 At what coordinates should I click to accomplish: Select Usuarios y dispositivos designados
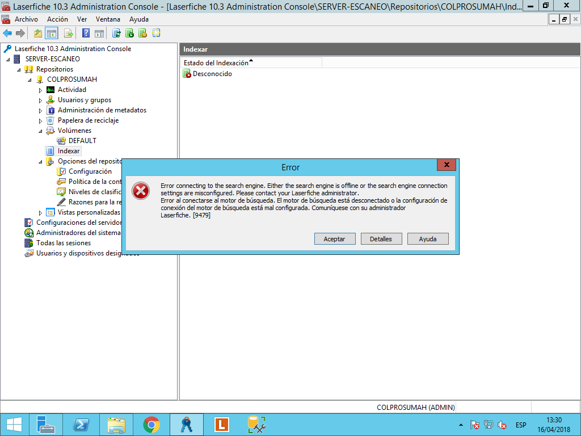click(x=78, y=253)
